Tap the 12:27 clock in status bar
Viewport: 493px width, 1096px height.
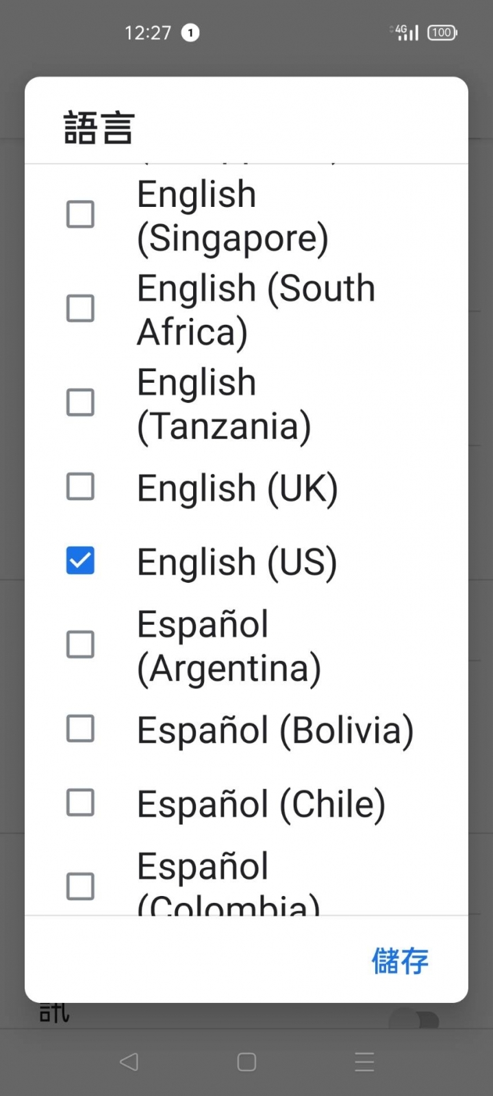(148, 33)
